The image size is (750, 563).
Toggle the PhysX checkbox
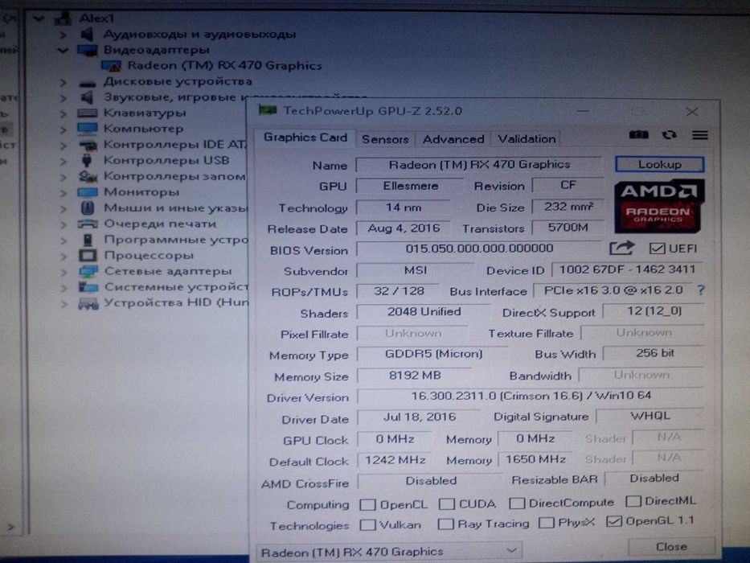click(x=546, y=523)
